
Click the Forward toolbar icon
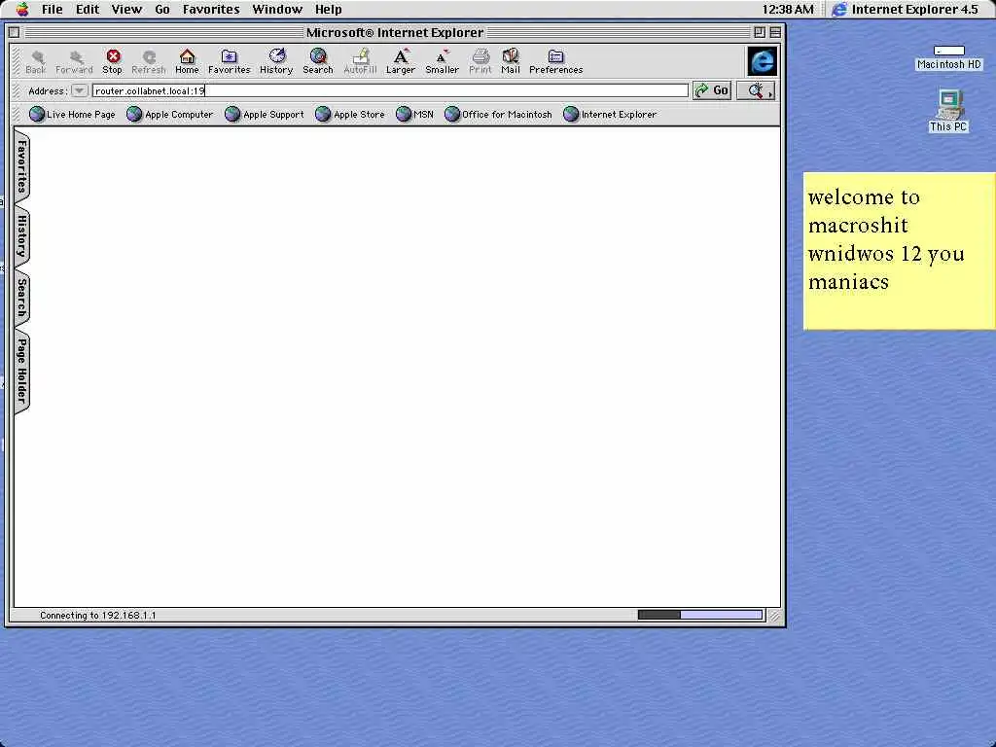(74, 61)
